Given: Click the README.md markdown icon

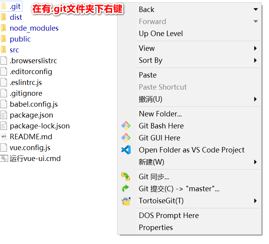Looking at the screenshot, I should 4,137.
